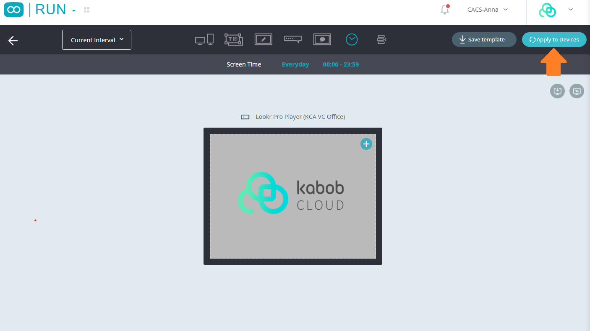Select the text and QR layout icon
Screen dimensions: 590x331
tap(233, 39)
